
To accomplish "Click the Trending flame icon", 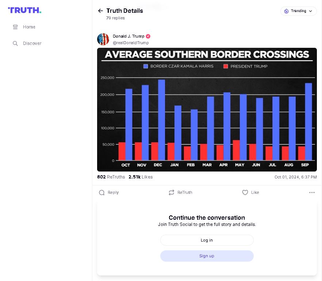I will (x=286, y=11).
